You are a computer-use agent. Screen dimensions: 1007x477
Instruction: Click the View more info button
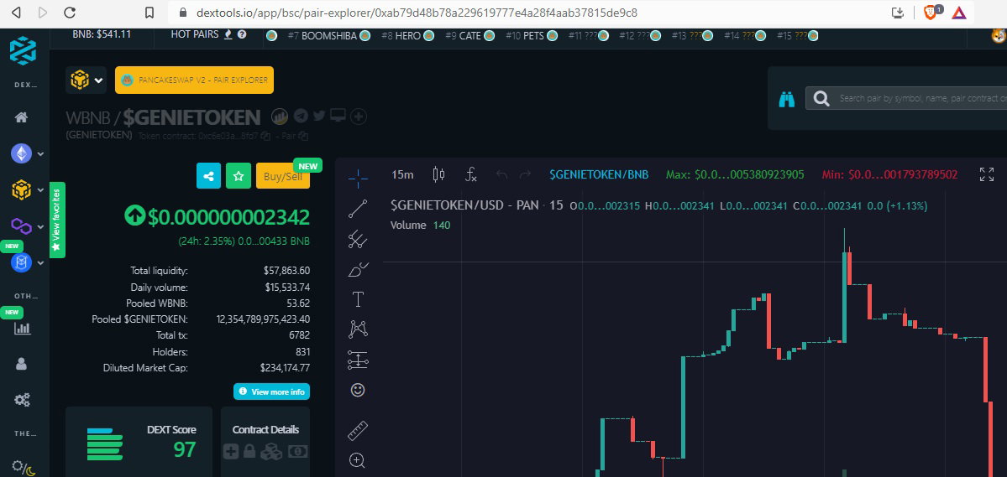coord(271,391)
